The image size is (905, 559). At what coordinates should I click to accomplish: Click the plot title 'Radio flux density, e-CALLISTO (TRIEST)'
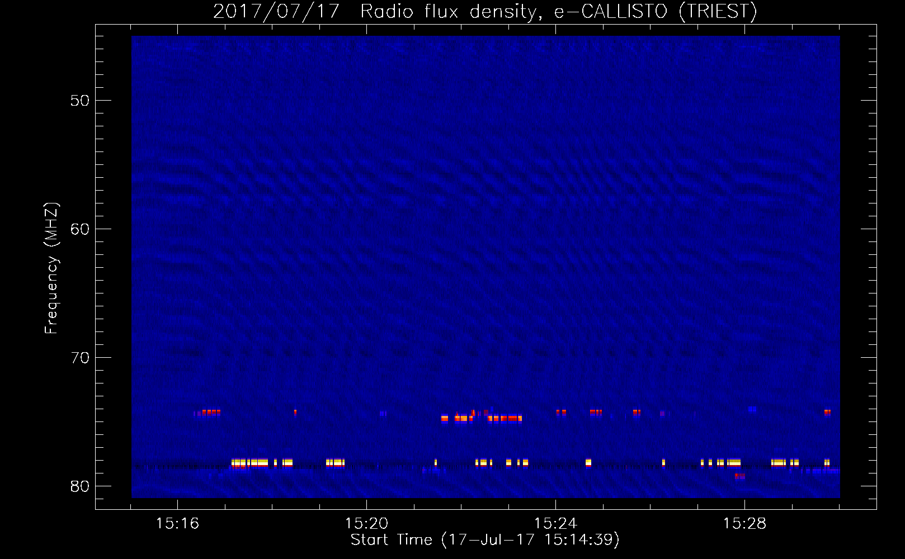pos(559,11)
